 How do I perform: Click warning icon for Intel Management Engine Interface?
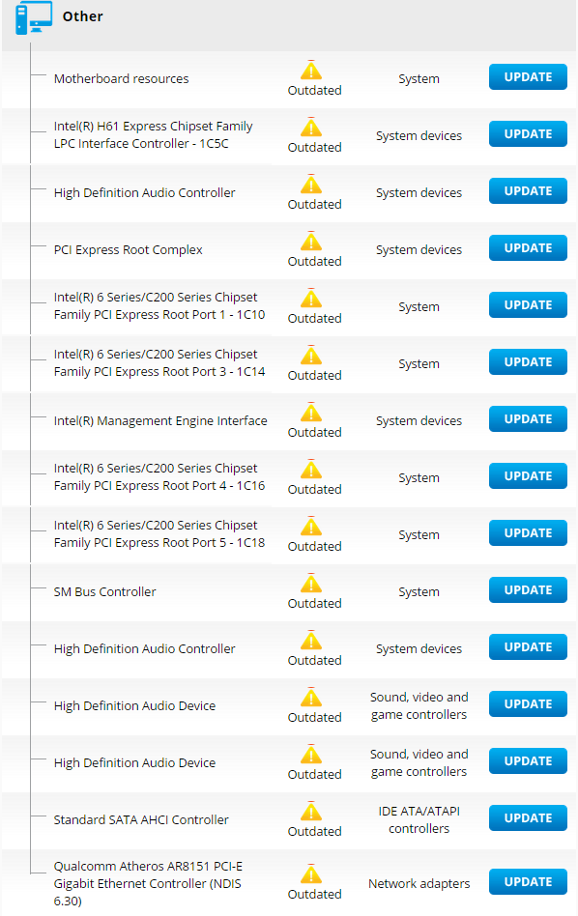tap(311, 413)
